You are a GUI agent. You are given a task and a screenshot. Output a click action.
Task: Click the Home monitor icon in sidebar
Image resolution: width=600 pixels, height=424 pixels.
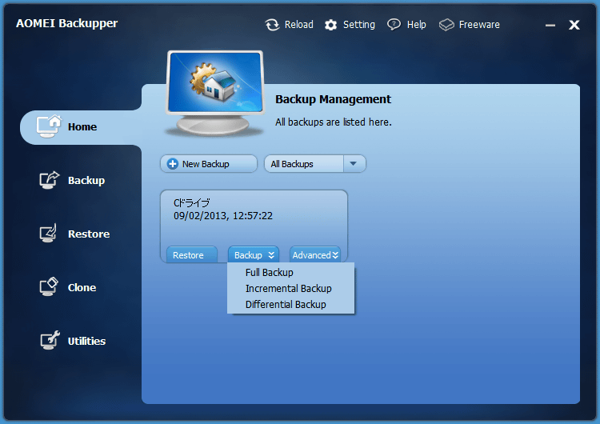click(x=49, y=126)
